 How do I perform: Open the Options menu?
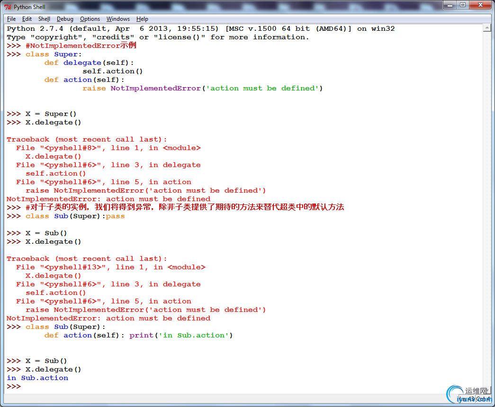pos(90,19)
